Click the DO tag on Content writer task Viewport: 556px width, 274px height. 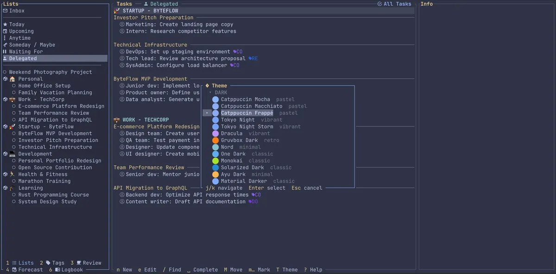tap(253, 202)
